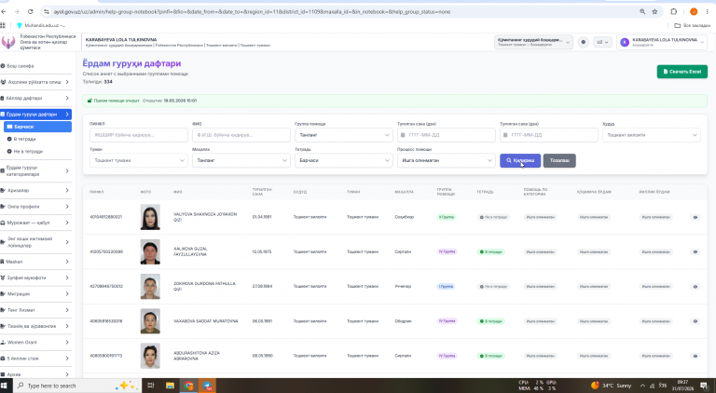Open File Explorer from taskbar
This screenshot has width=716, height=393.
click(170, 386)
